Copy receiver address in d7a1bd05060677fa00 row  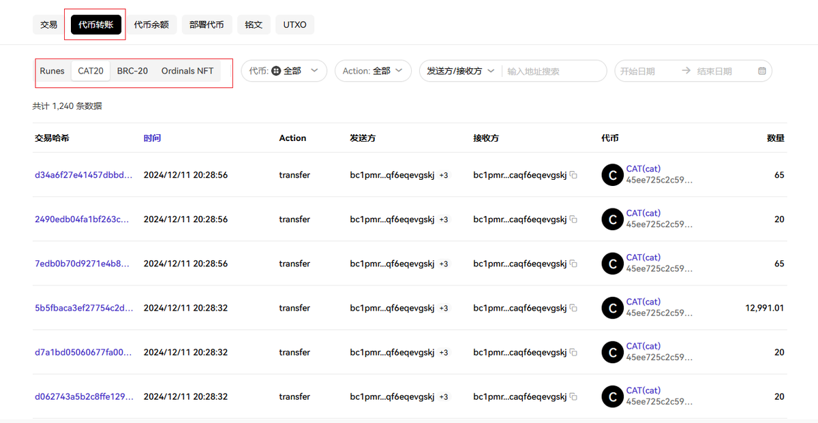pos(573,352)
